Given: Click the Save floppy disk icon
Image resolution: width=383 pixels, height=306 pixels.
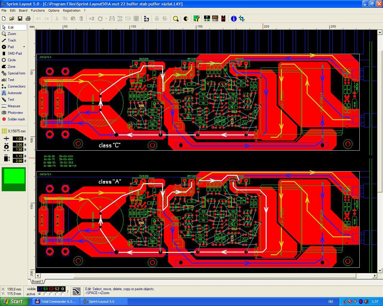Looking at the screenshot, I should pos(20,19).
